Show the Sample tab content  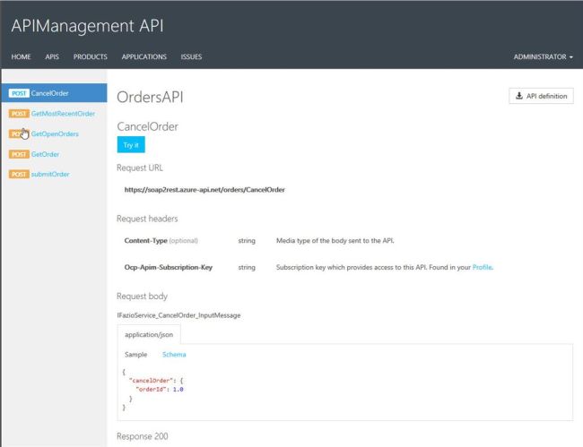click(135, 355)
